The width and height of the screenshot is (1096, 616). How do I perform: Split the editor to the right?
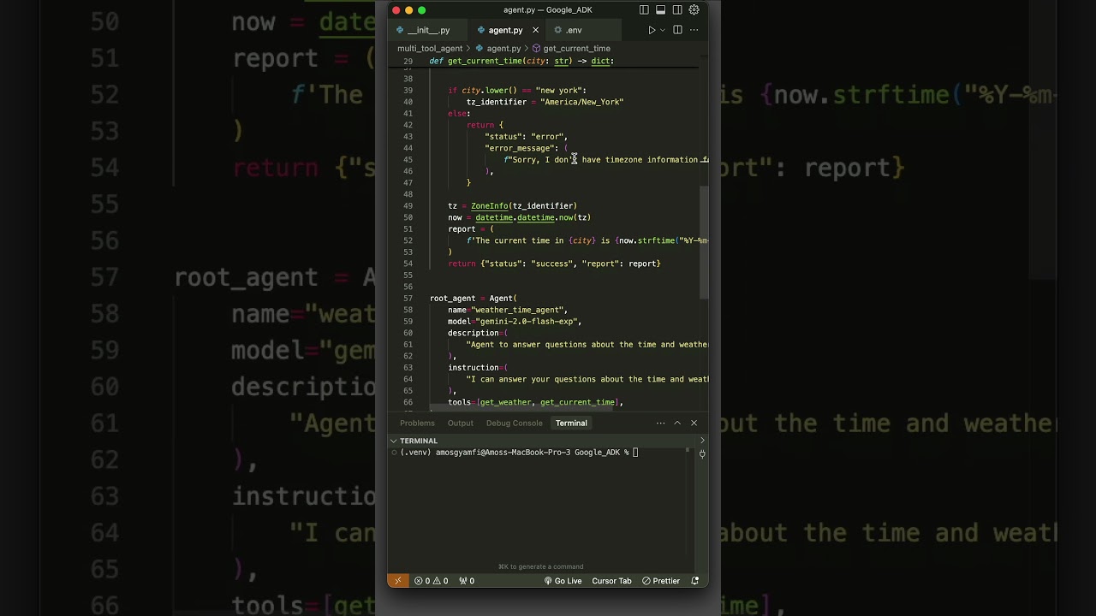677,30
